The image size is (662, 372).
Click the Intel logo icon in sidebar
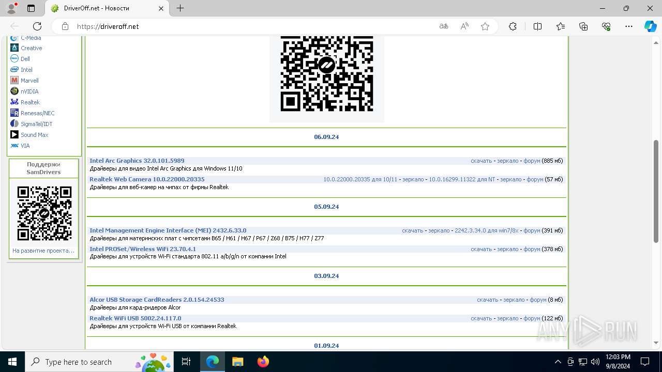tap(14, 70)
